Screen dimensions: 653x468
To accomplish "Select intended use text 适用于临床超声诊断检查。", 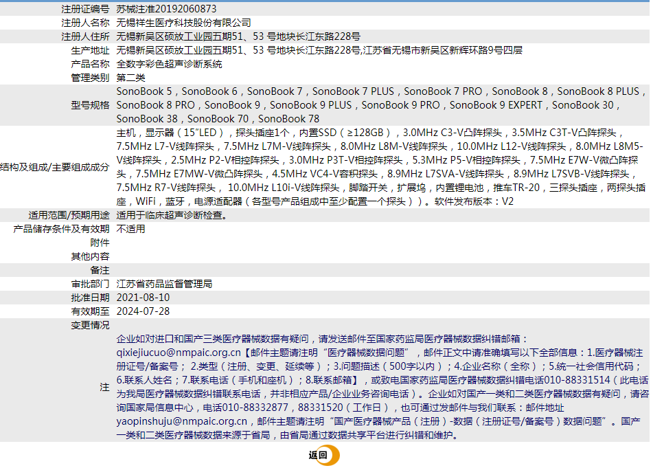I will pyautogui.click(x=172, y=215).
